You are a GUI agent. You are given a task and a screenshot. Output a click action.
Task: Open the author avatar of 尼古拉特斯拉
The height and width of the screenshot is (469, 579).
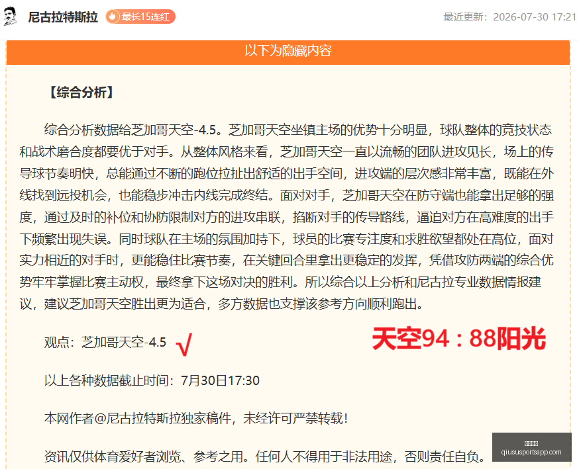pyautogui.click(x=11, y=17)
